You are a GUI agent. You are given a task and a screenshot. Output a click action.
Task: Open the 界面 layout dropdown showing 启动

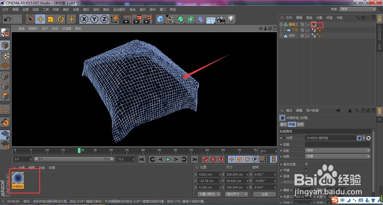pos(358,9)
